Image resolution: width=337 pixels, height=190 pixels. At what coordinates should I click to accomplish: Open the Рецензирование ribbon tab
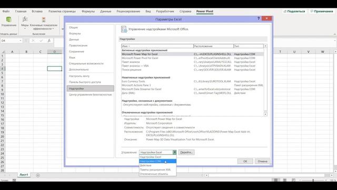click(128, 11)
